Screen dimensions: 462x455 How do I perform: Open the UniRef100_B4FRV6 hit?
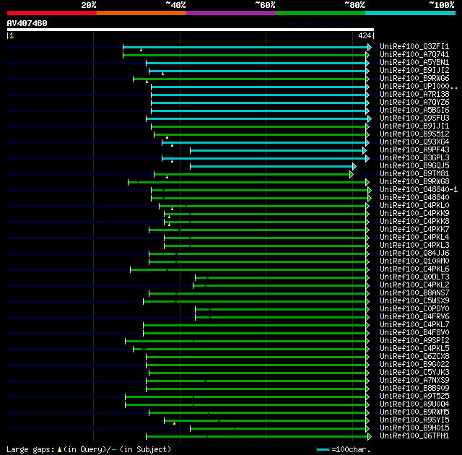(414, 317)
